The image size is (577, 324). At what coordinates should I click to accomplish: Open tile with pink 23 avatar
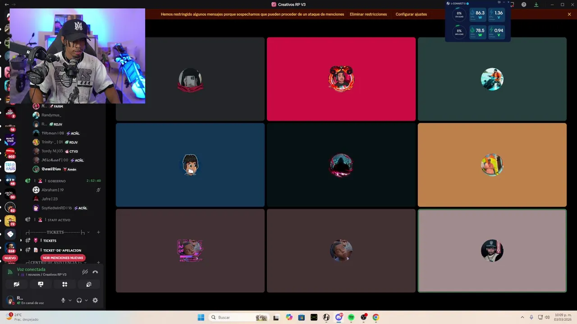point(190,251)
